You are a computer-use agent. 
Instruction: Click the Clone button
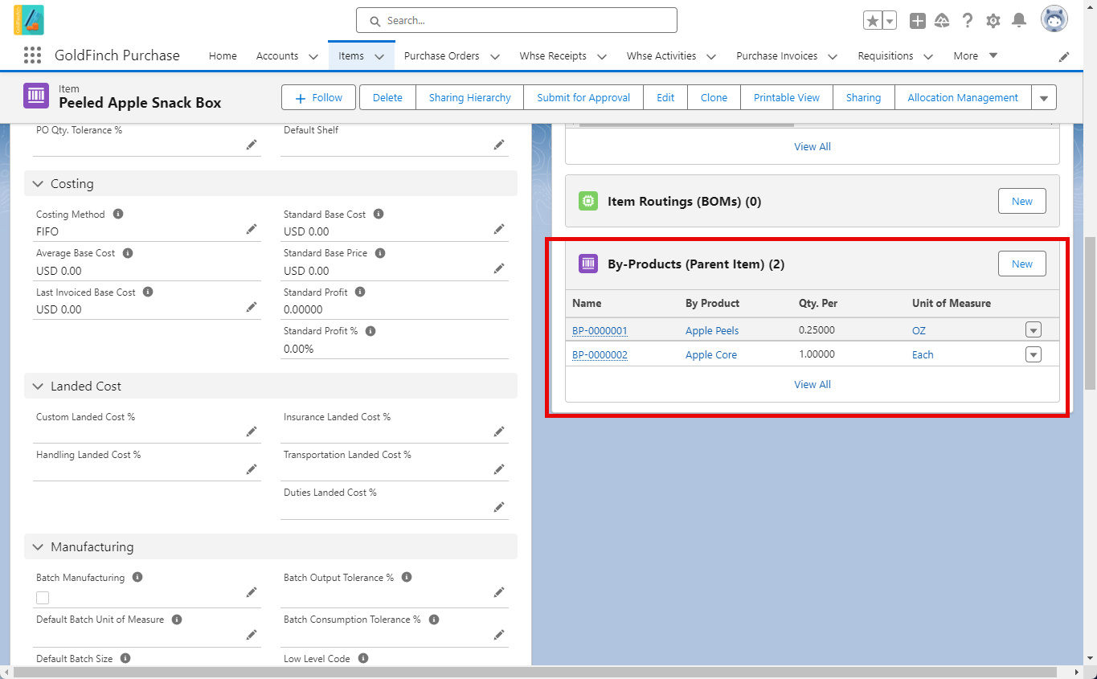[714, 98]
